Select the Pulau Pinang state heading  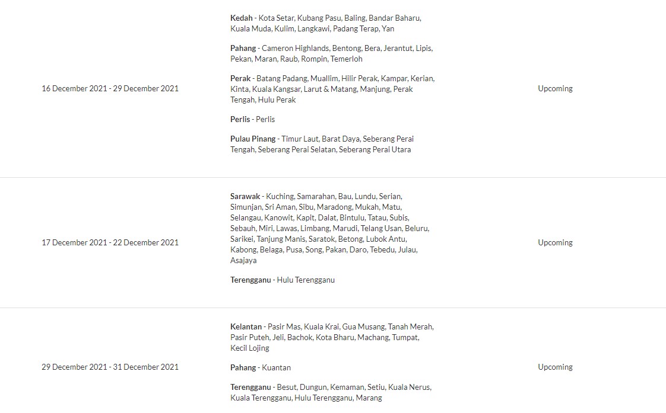[x=253, y=139]
